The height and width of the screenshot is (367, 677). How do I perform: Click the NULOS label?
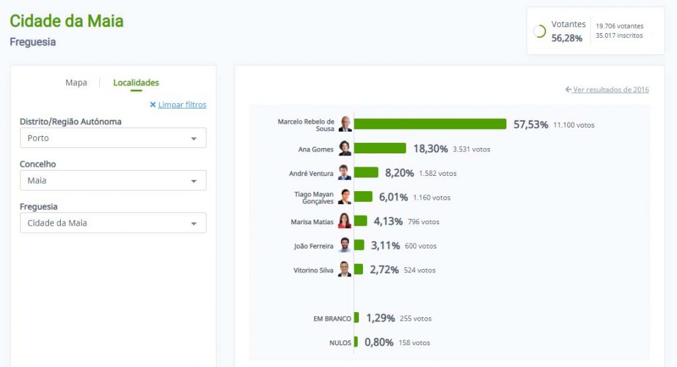[340, 343]
